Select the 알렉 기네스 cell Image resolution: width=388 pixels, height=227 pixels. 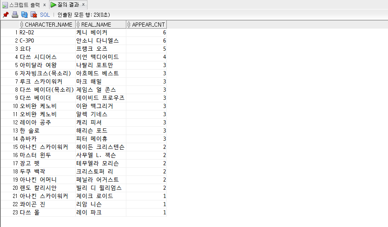click(101, 114)
